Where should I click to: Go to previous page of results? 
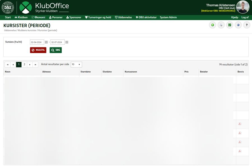tap(13, 65)
